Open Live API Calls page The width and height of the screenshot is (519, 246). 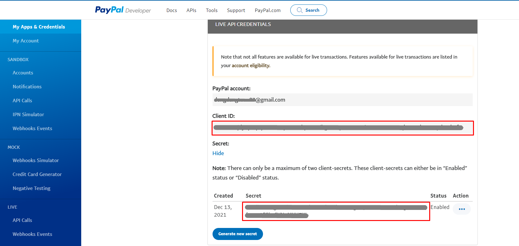coord(22,220)
